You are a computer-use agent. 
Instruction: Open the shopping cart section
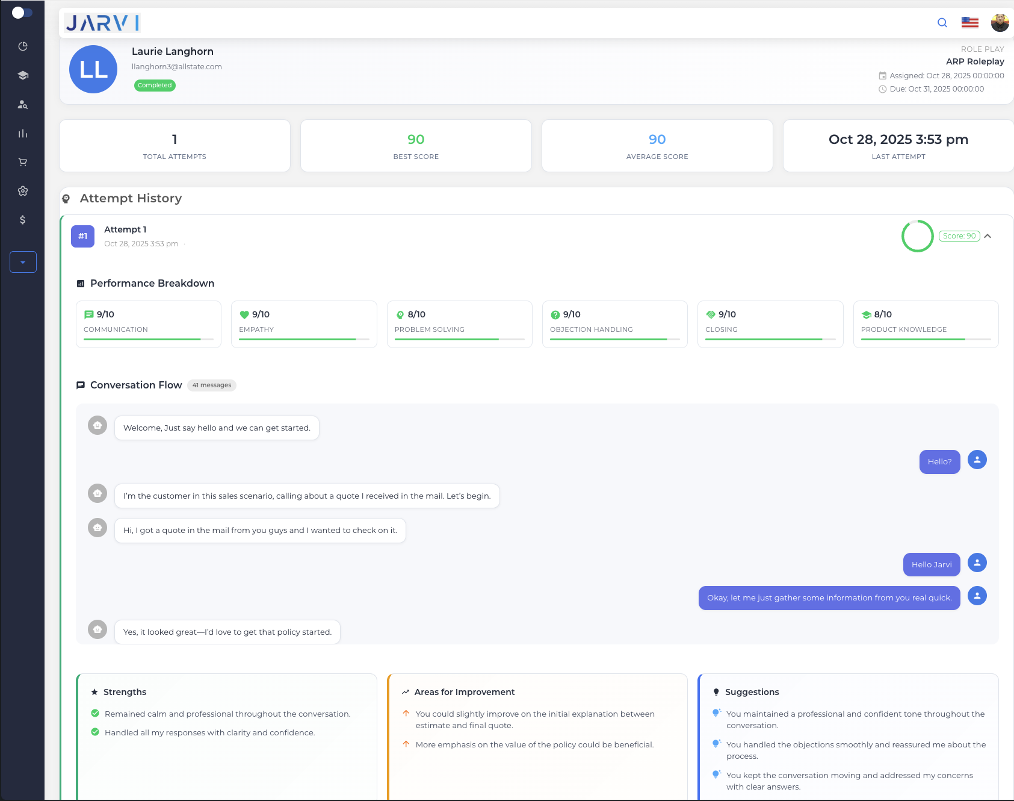click(x=23, y=161)
